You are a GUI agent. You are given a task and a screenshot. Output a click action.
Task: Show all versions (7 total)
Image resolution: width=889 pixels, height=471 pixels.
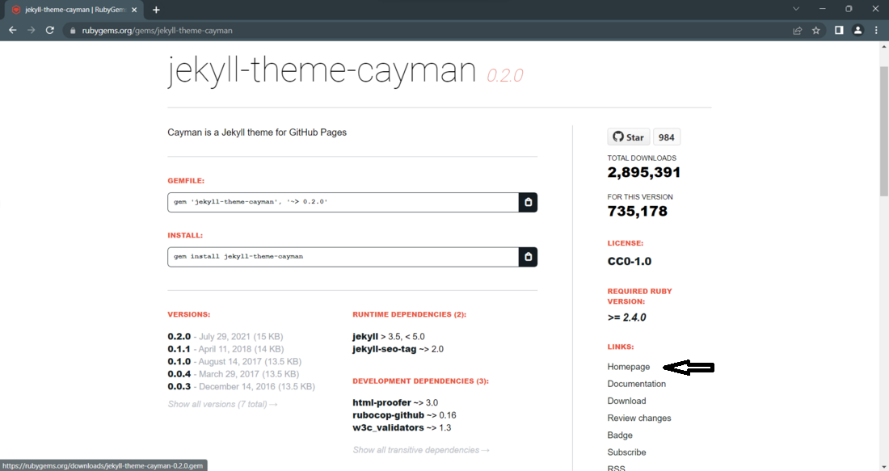point(222,404)
